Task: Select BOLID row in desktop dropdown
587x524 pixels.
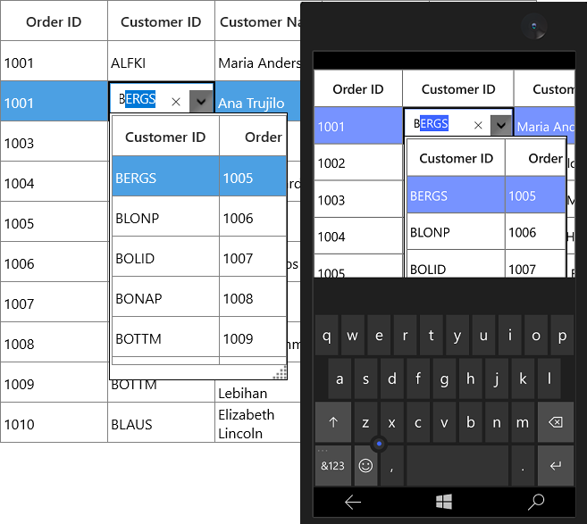Action: point(199,256)
